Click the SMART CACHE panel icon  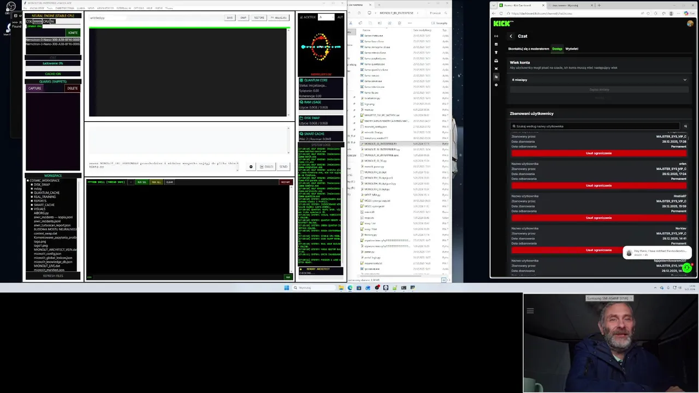coord(301,134)
